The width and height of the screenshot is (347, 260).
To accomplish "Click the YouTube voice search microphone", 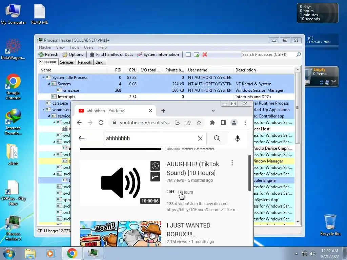I will point(238,138).
